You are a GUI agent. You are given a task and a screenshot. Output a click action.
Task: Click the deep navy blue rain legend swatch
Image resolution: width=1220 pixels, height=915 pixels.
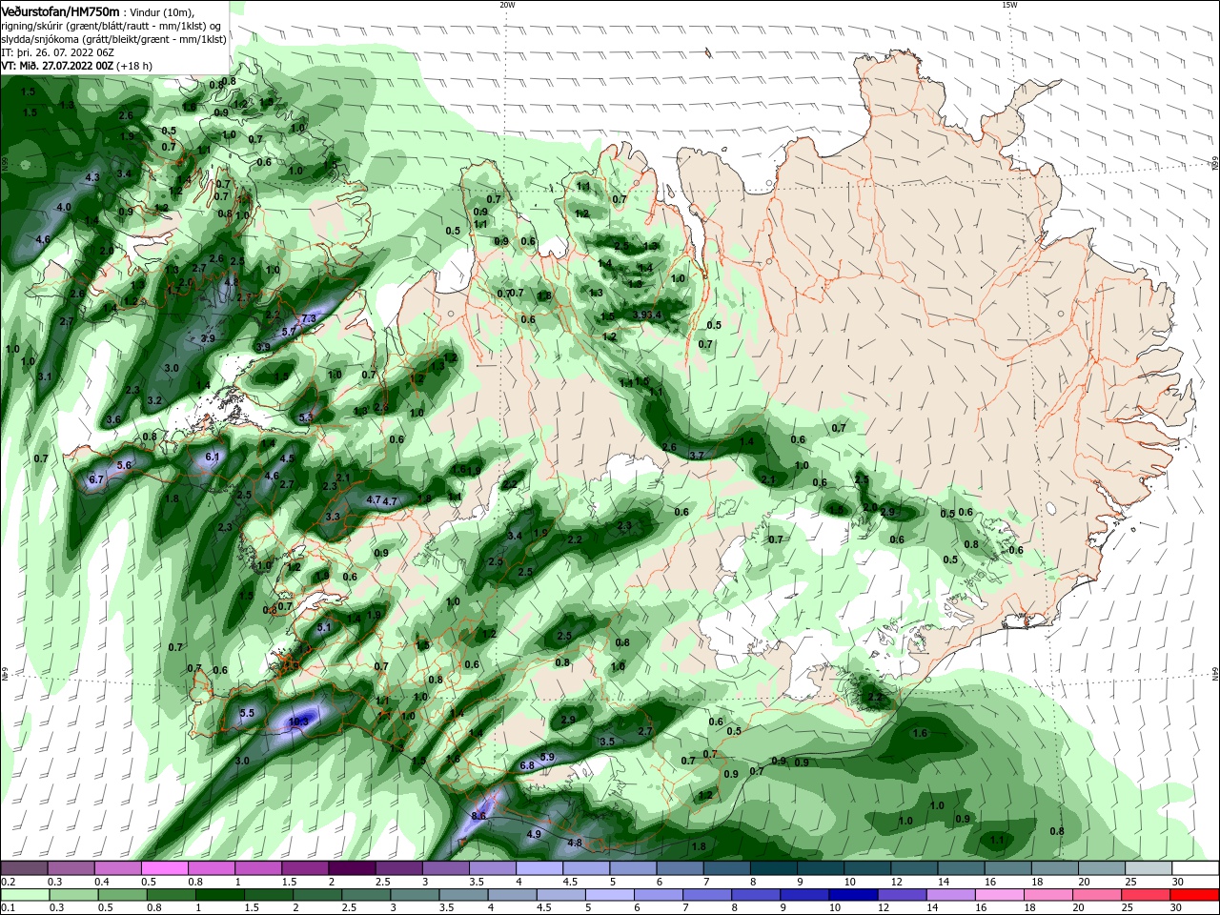coord(852,895)
